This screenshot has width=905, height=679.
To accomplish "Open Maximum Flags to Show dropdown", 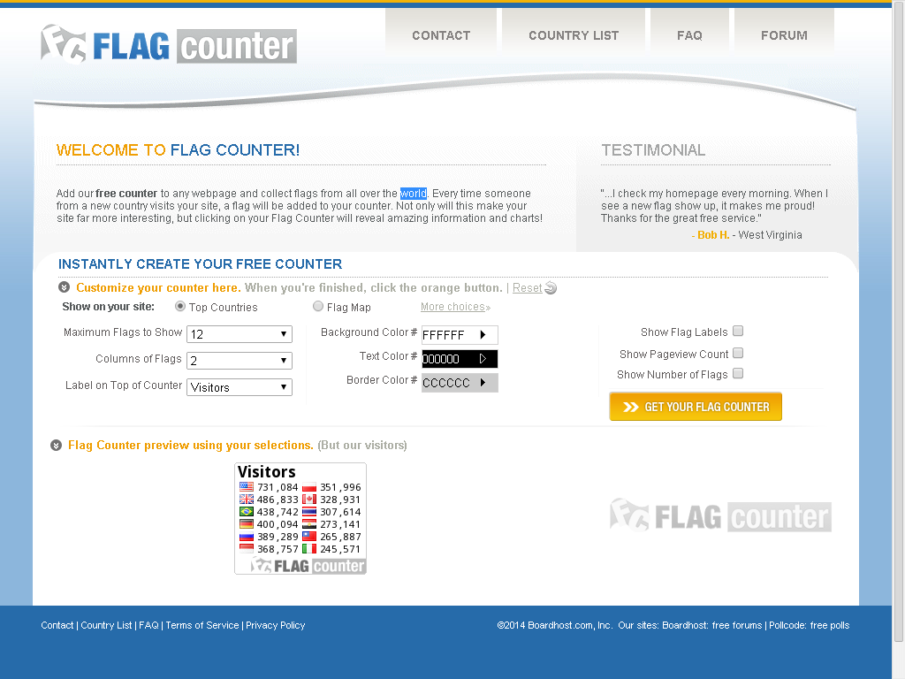I will tap(240, 334).
